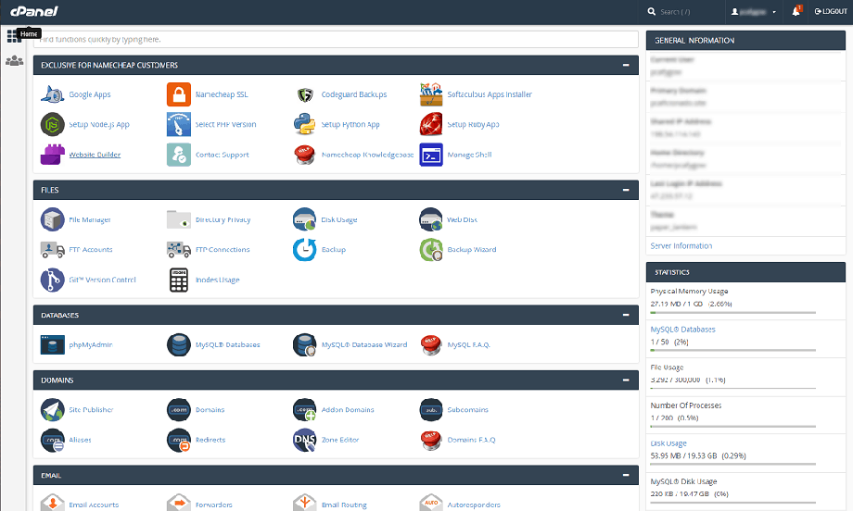This screenshot has height=511, width=853.
Task: Click the FTP Connections link
Action: [223, 250]
